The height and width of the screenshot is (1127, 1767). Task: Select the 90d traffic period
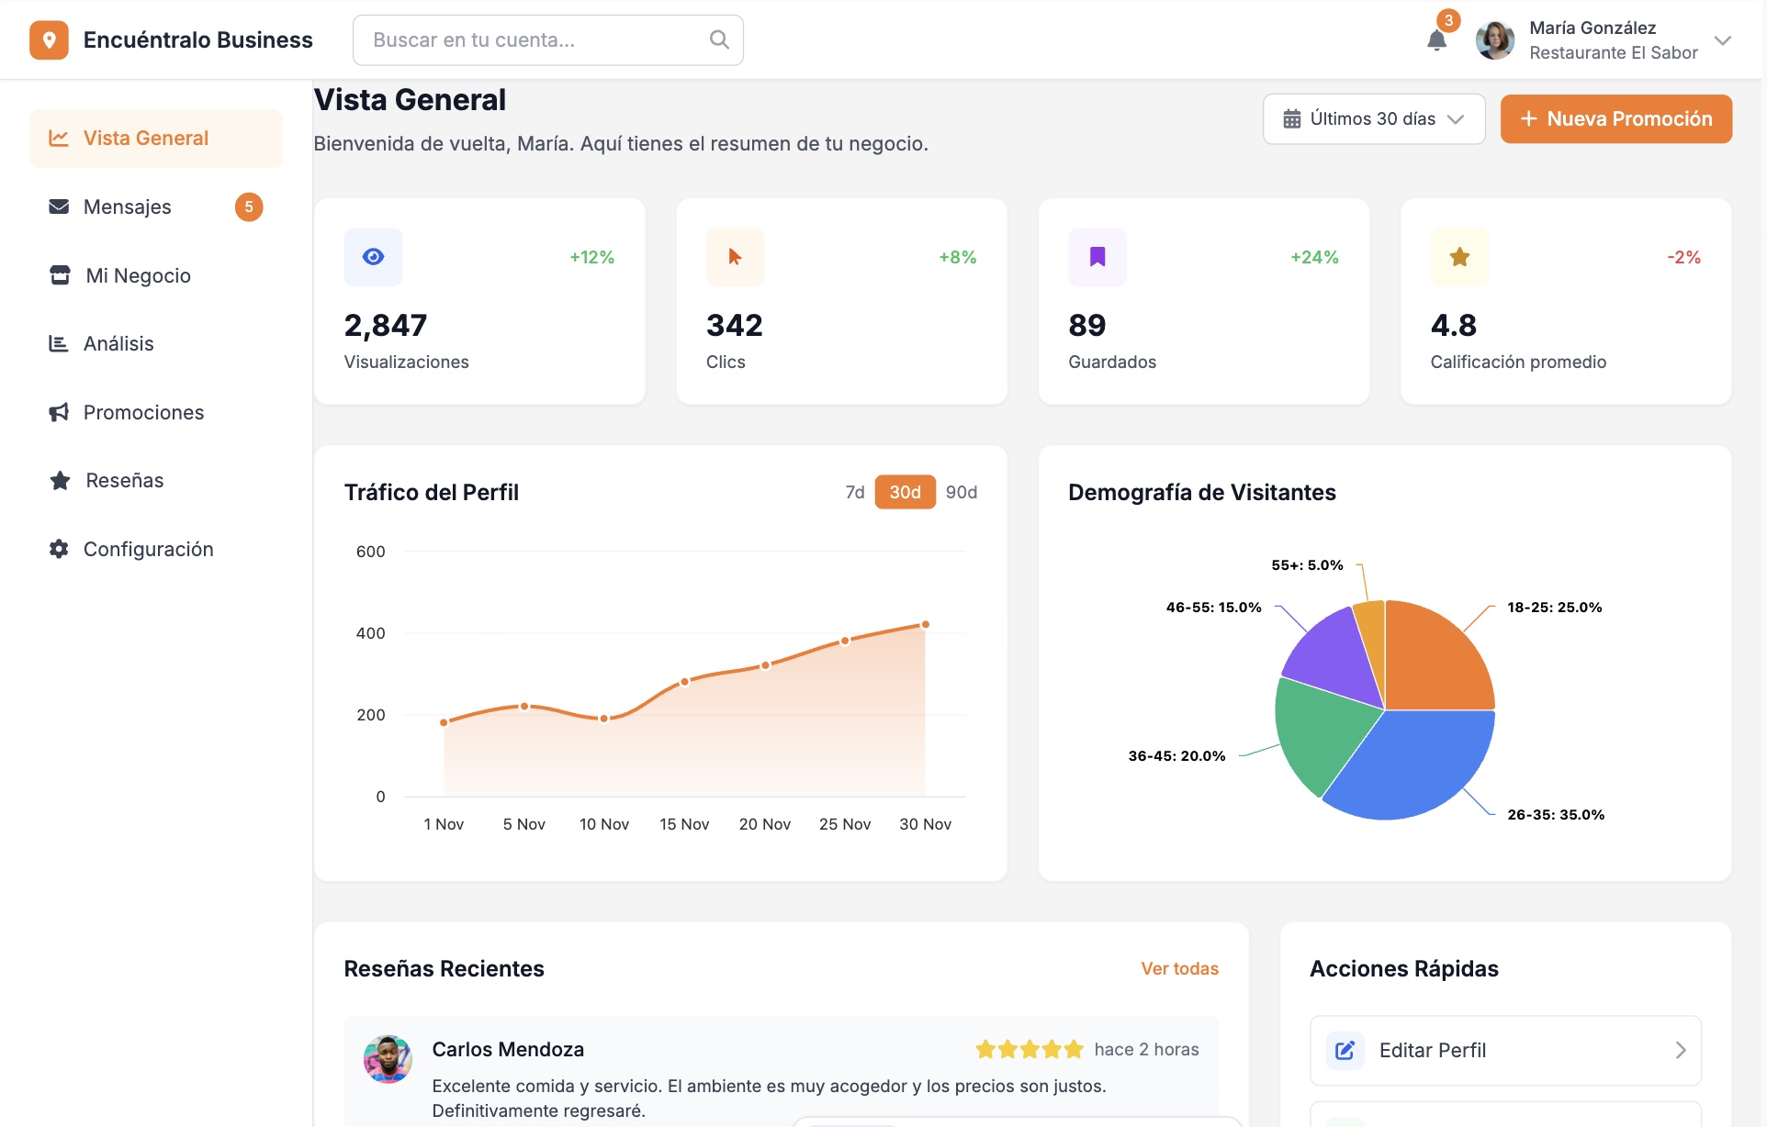click(x=962, y=492)
